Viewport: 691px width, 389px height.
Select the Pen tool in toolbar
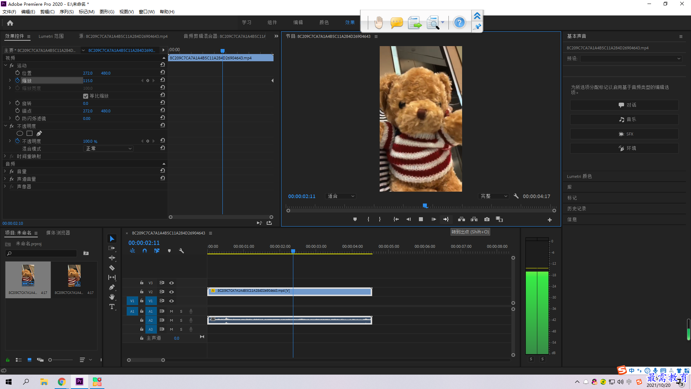[x=112, y=287]
